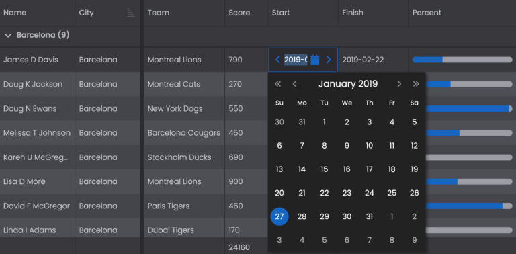Image resolution: width=516 pixels, height=254 pixels.
Task: Jump forward one year with double-right arrow
Action: tap(416, 84)
